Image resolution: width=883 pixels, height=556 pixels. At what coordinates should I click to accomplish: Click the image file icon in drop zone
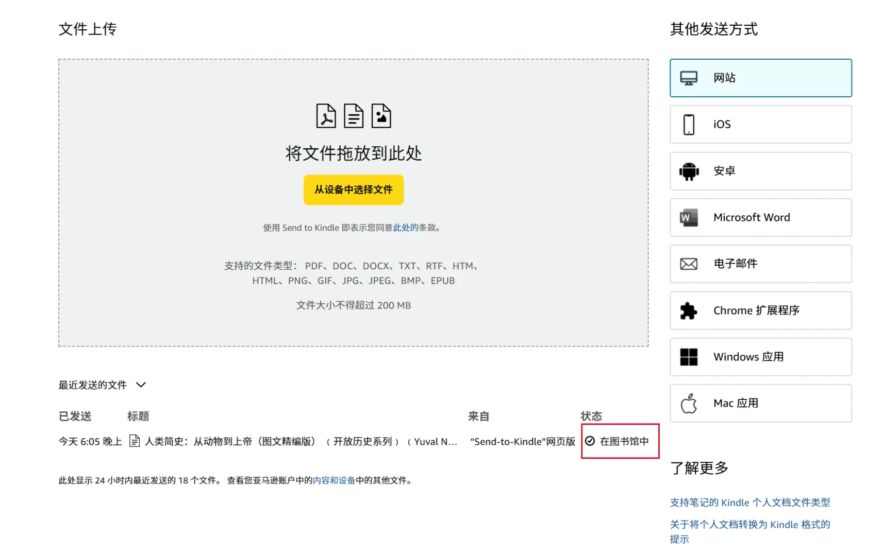[x=381, y=116]
